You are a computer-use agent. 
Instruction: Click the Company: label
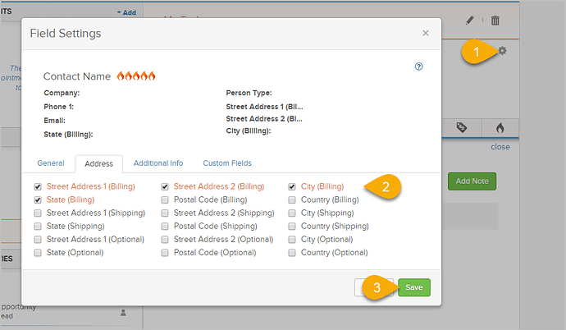pos(62,93)
